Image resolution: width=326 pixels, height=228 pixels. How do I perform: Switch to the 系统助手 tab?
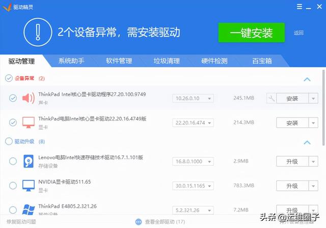(71, 61)
